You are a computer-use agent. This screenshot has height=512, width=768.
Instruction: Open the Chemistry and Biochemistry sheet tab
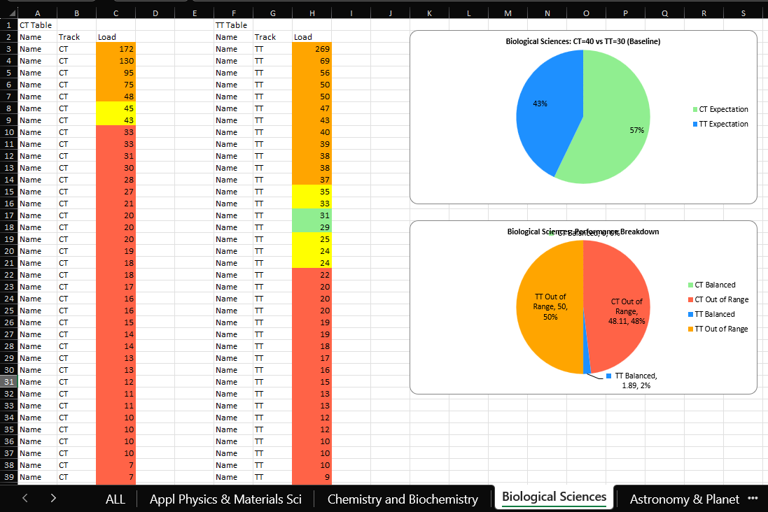tap(403, 499)
